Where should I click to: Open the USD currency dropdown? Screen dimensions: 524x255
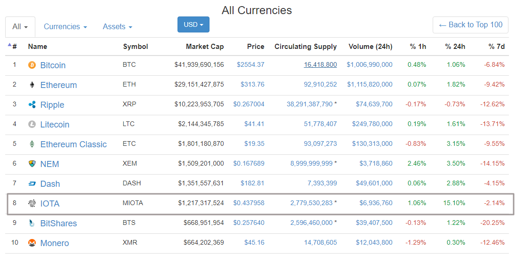point(193,24)
